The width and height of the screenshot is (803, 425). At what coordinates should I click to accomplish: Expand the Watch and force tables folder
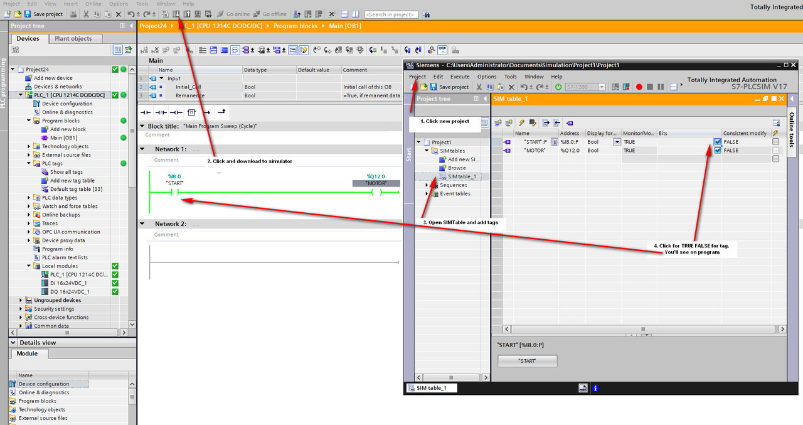29,206
